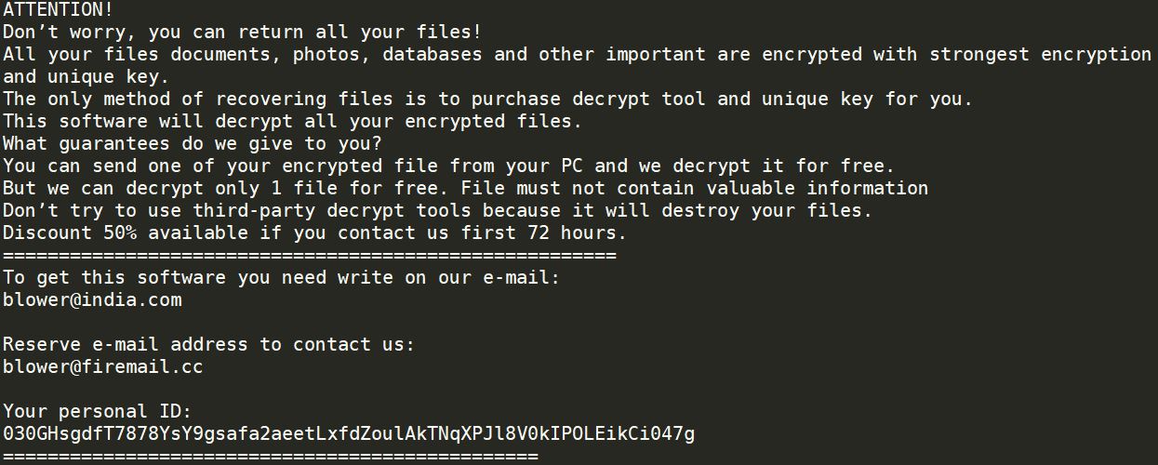1158x465 pixels.
Task: Click the 'To get this software' line
Action: [x=282, y=277]
